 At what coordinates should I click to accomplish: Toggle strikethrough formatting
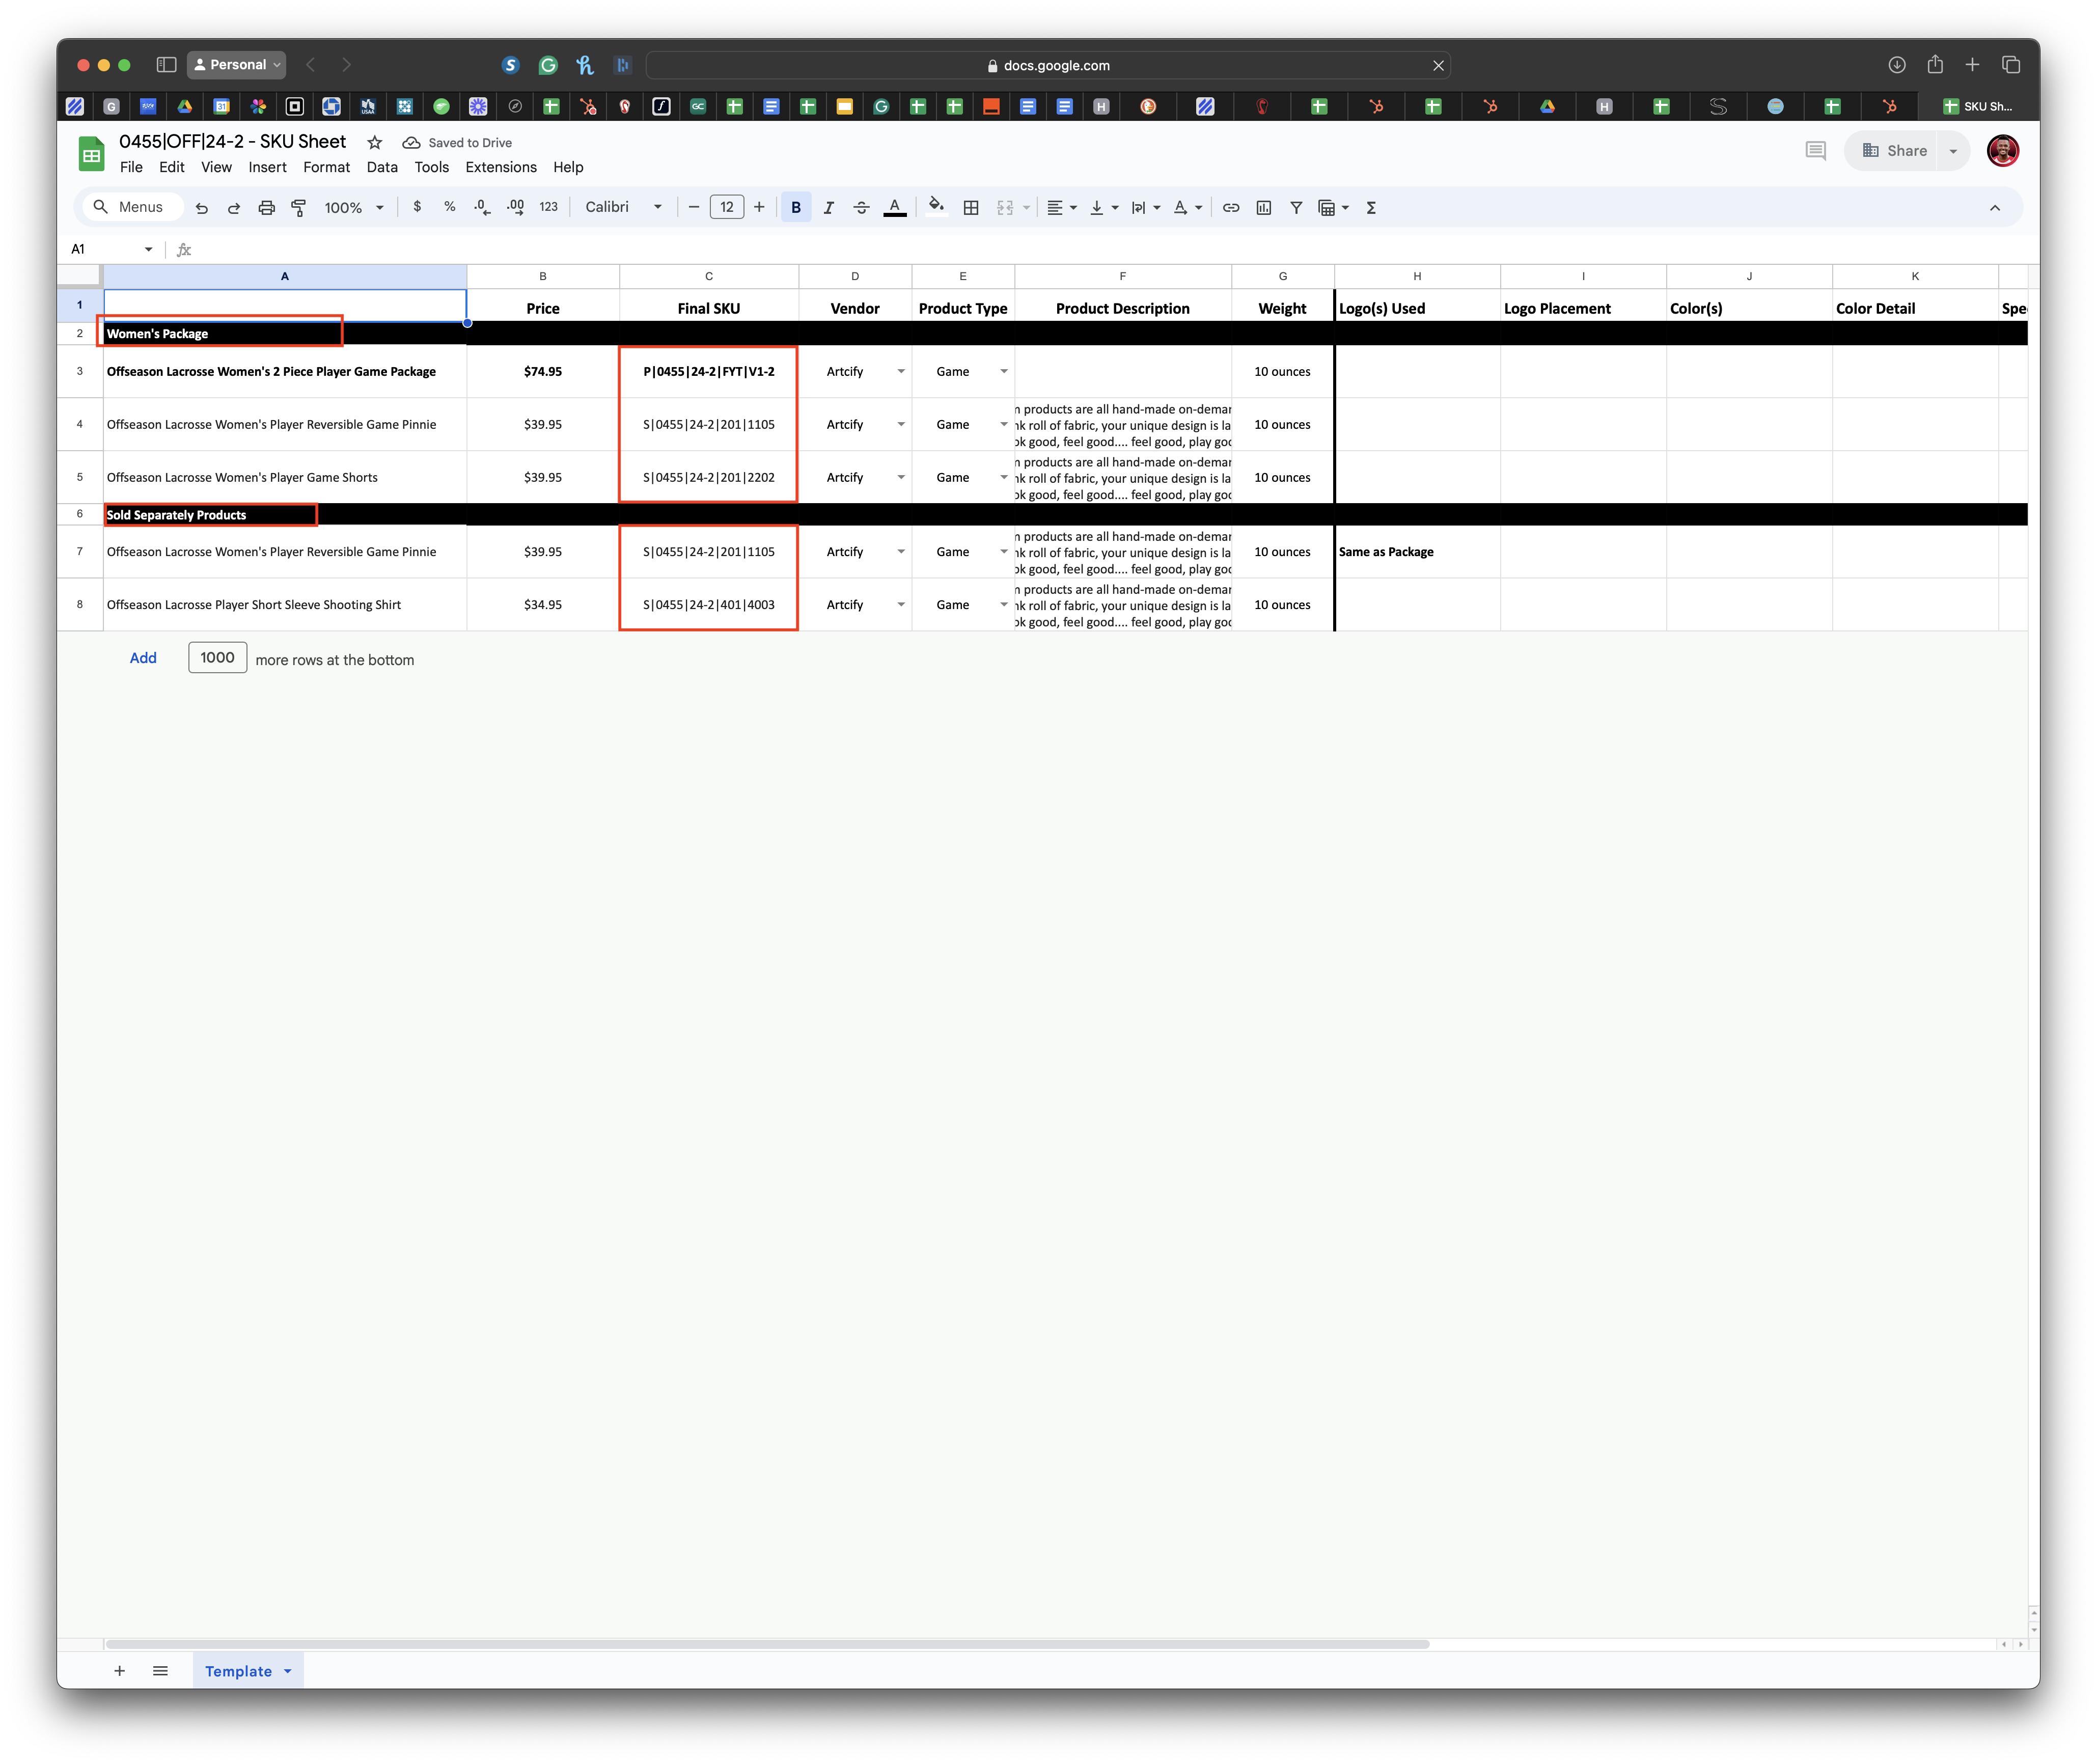(861, 208)
